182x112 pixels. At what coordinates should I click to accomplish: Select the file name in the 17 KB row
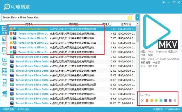click(x=32, y=94)
